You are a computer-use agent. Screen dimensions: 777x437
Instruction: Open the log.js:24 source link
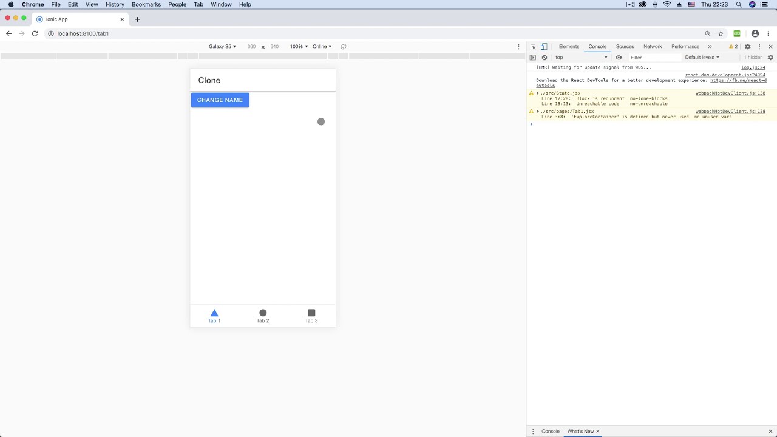click(x=753, y=67)
